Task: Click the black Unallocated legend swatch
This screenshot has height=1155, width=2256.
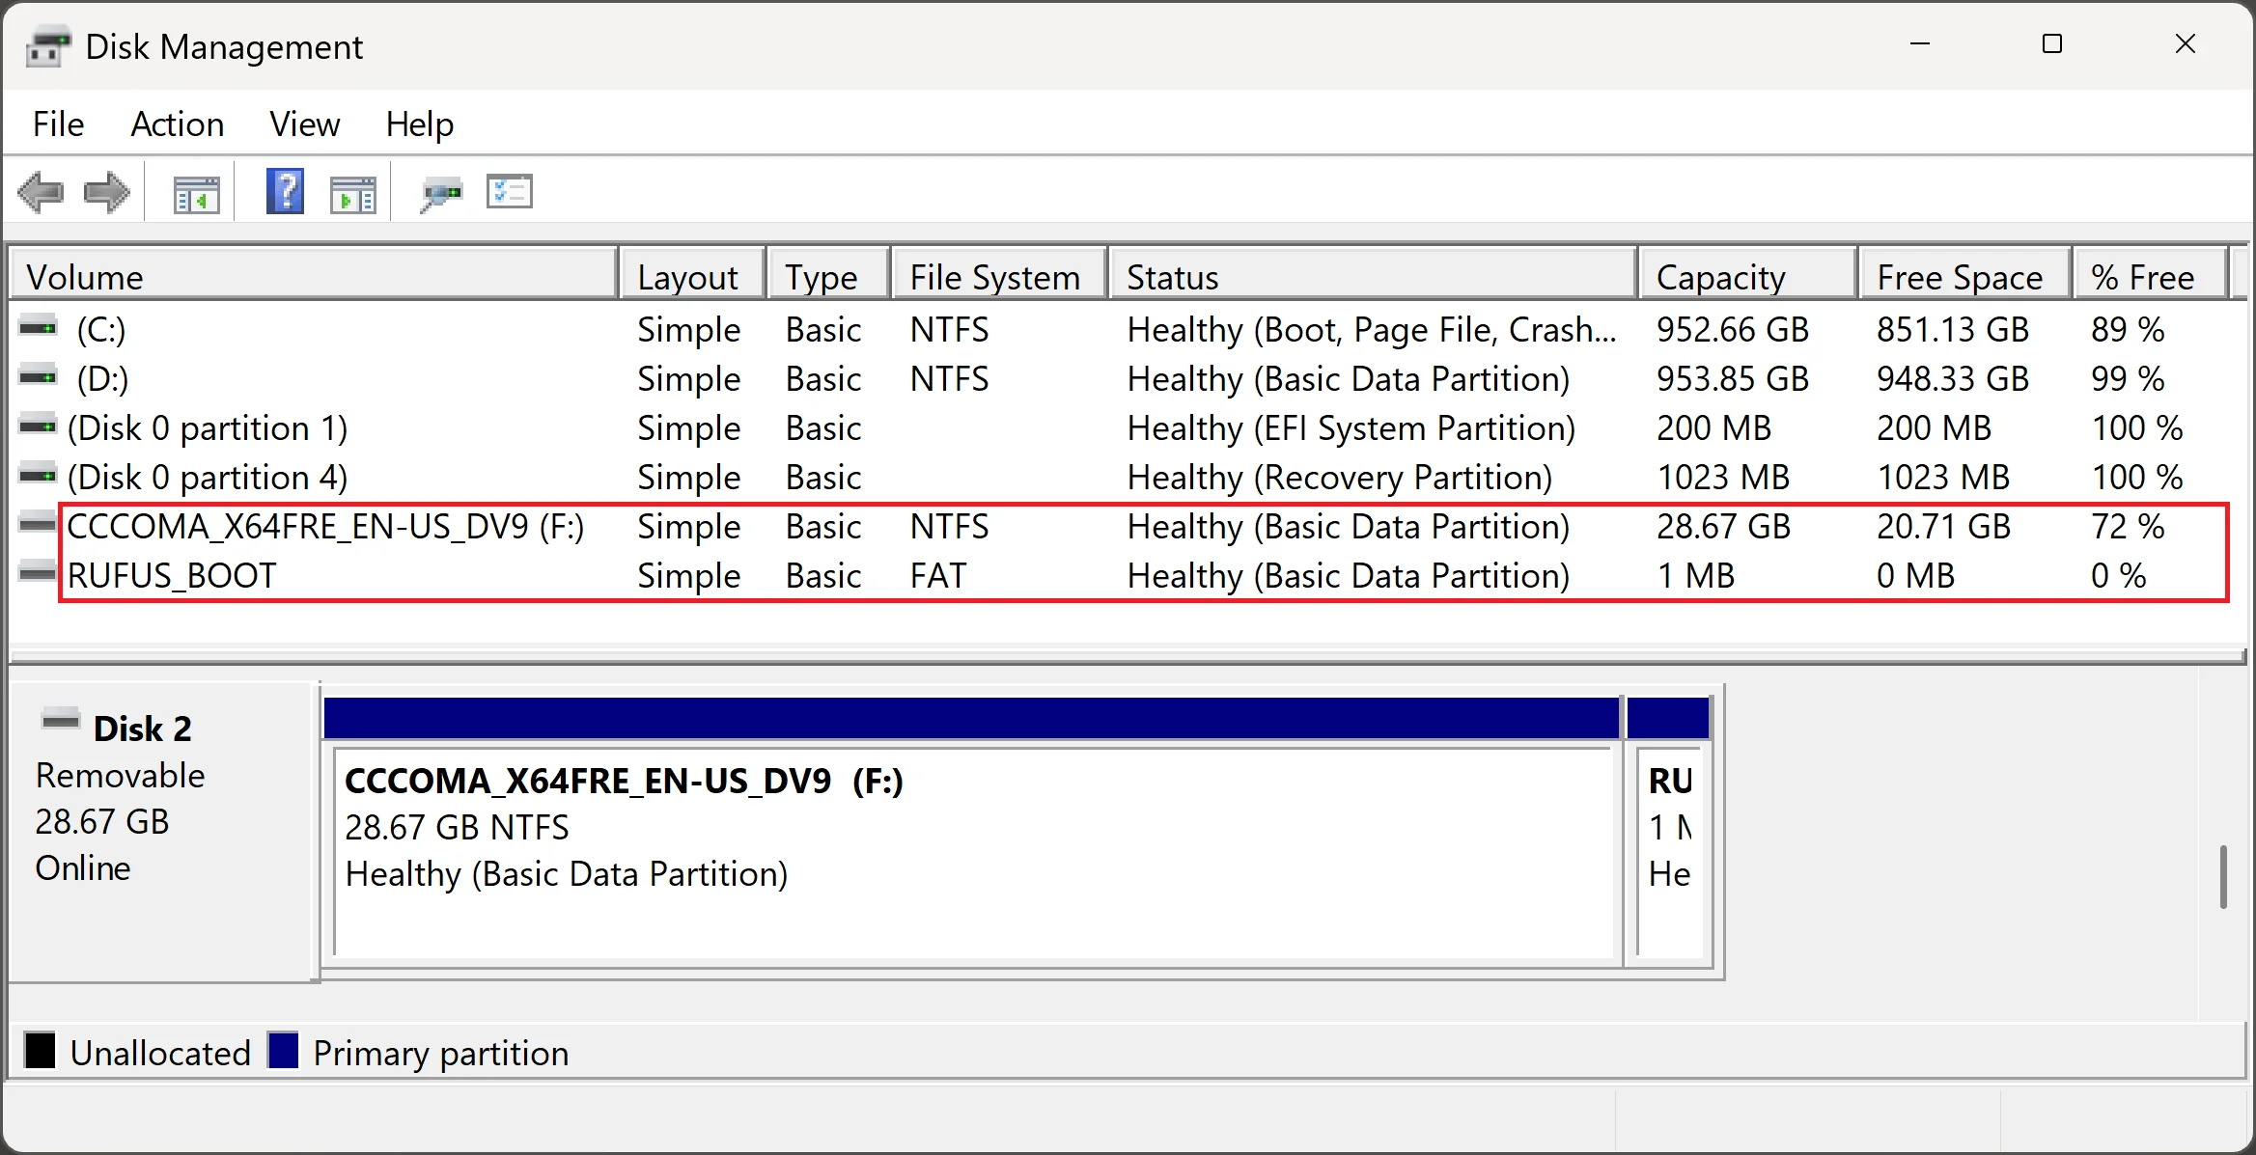Action: click(40, 1051)
